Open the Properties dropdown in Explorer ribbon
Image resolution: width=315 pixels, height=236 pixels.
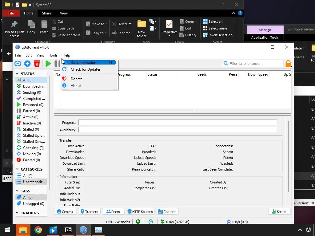click(169, 36)
